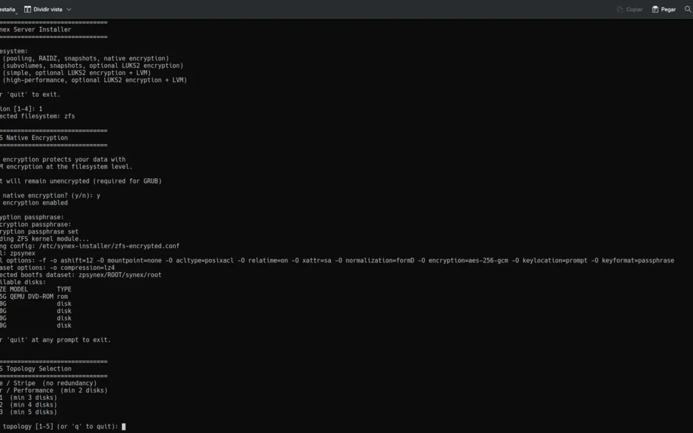Open the search magnifier in the title bar

click(x=686, y=9)
